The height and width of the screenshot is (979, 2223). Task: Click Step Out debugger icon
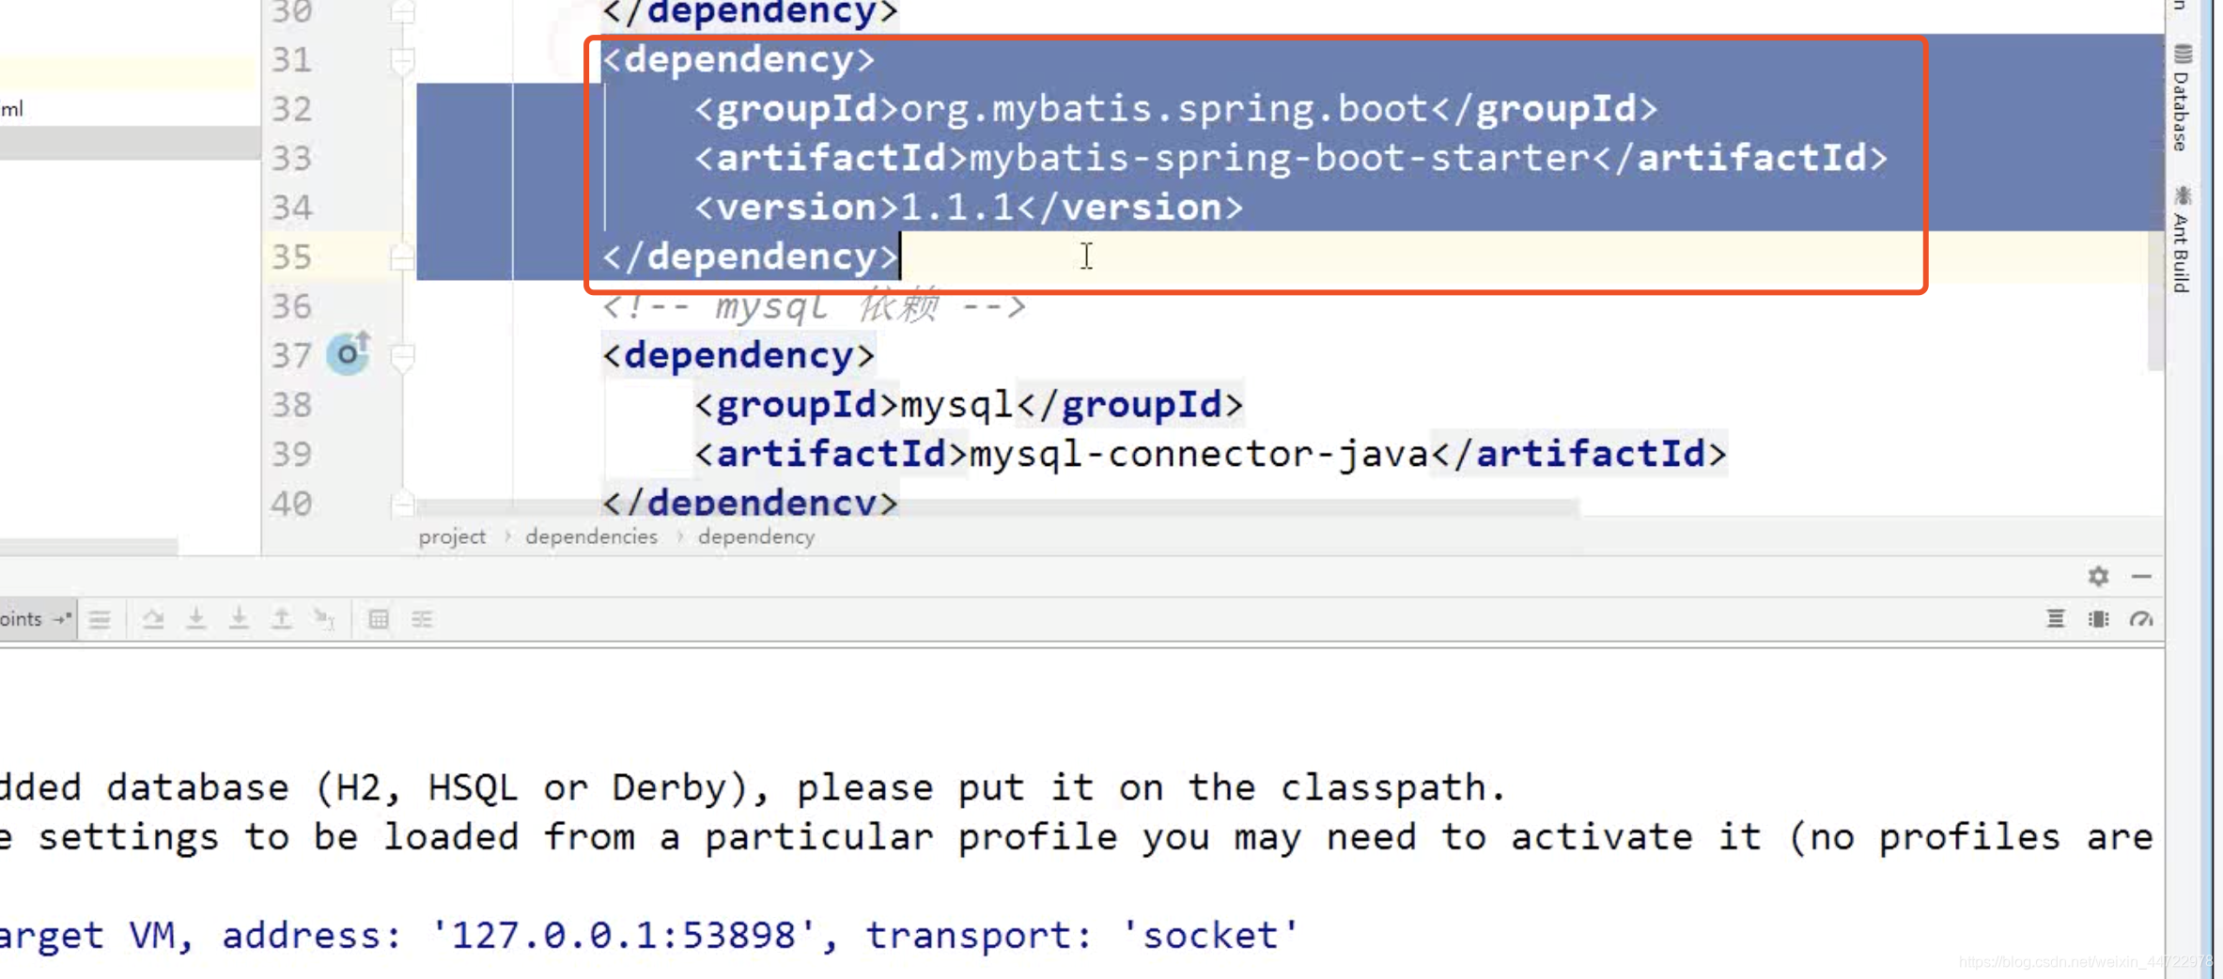click(281, 619)
